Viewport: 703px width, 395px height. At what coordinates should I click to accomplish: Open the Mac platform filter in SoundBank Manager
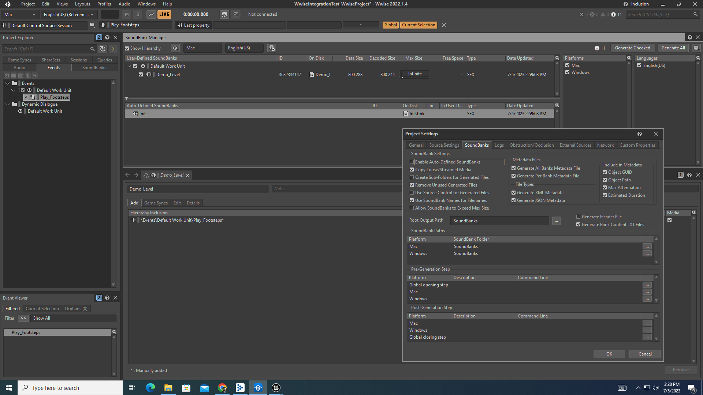point(202,48)
